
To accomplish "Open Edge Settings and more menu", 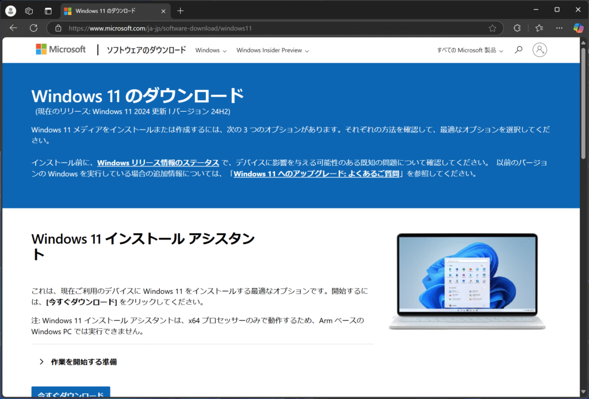I will coord(559,28).
